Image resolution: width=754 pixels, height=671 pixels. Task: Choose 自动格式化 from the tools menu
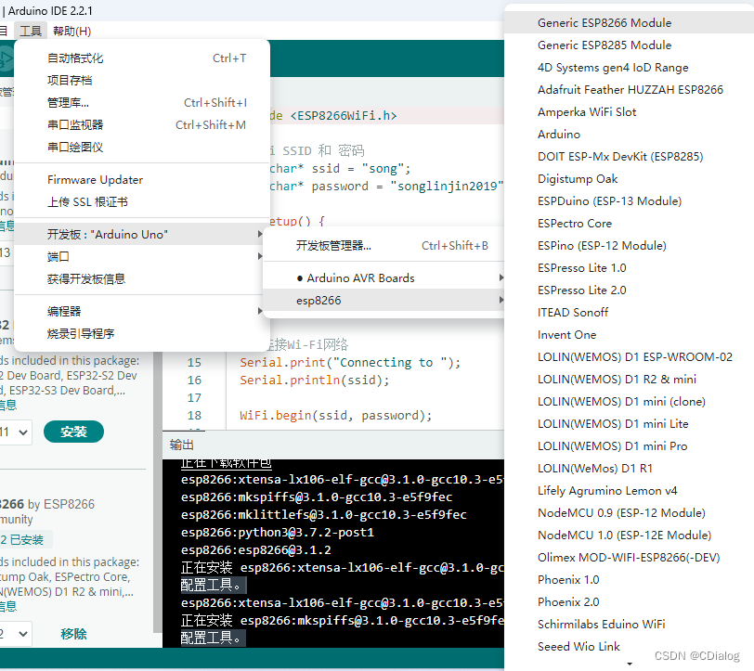click(142, 58)
